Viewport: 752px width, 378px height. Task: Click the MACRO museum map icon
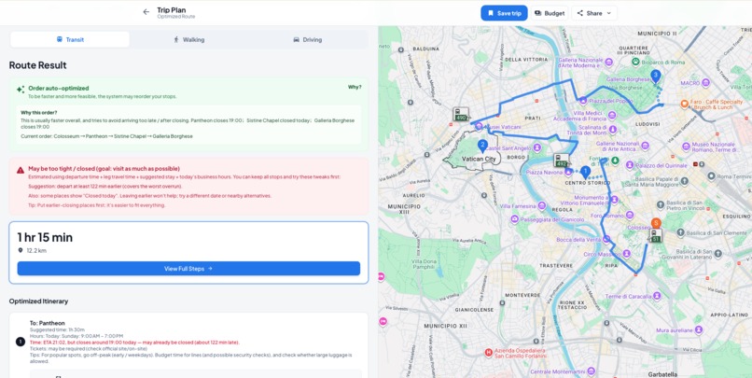coord(705,83)
